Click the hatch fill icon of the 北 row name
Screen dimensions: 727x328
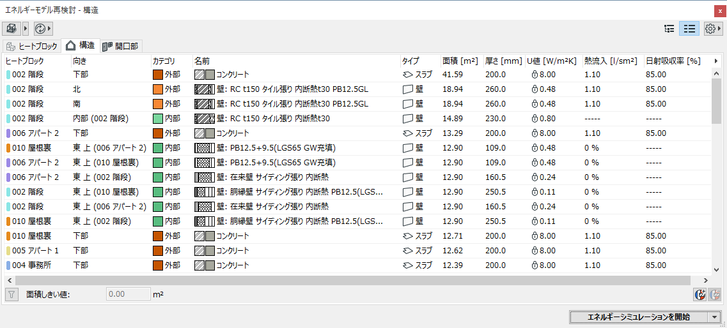(205, 89)
